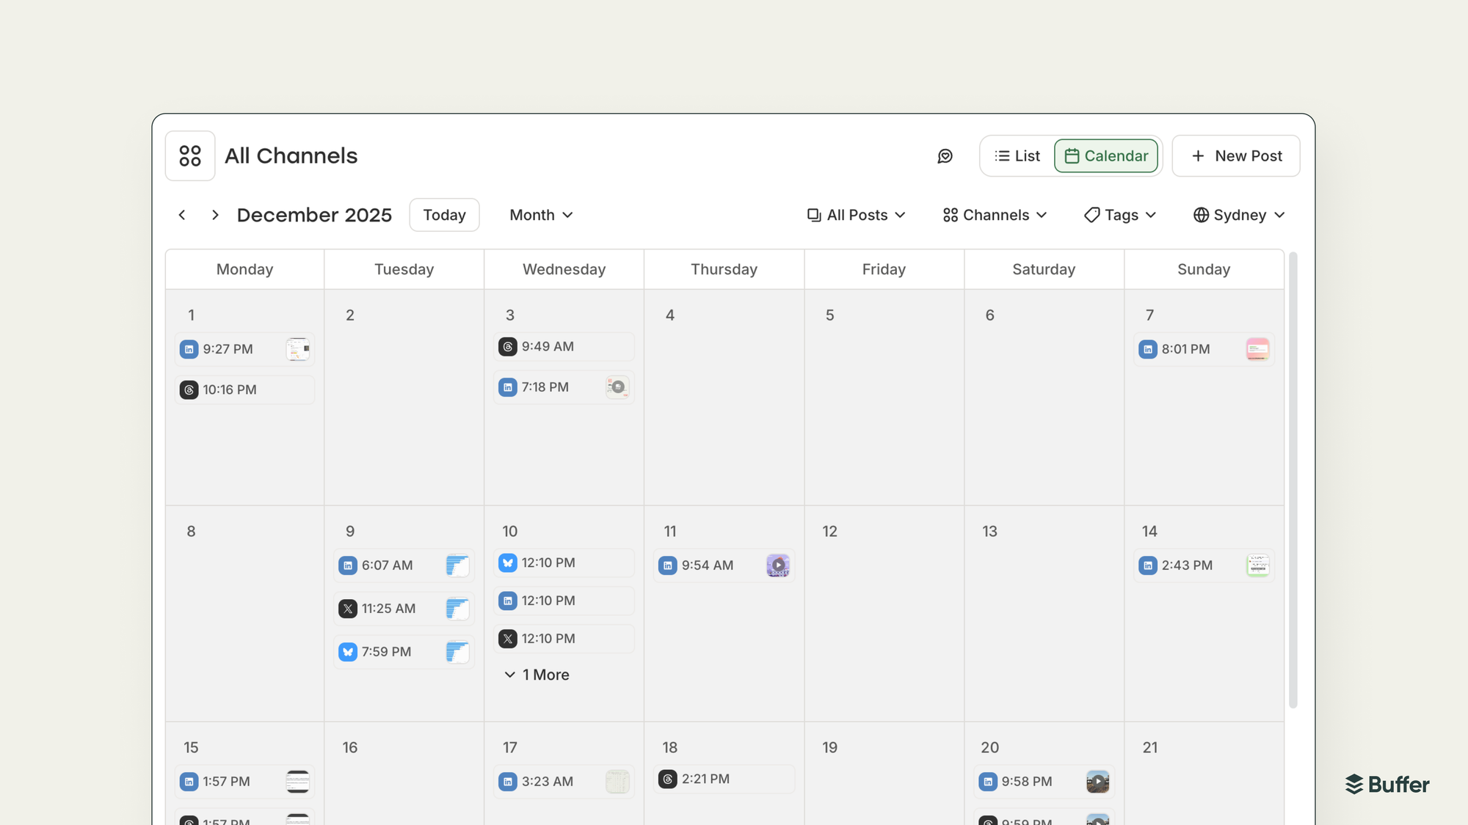Open the All Posts filter dropdown
1468x825 pixels.
[856, 215]
